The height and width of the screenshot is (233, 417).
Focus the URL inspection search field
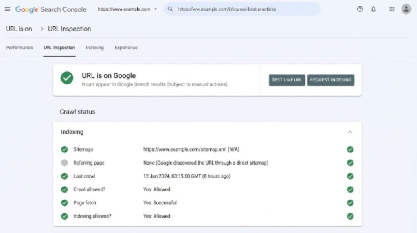point(242,9)
